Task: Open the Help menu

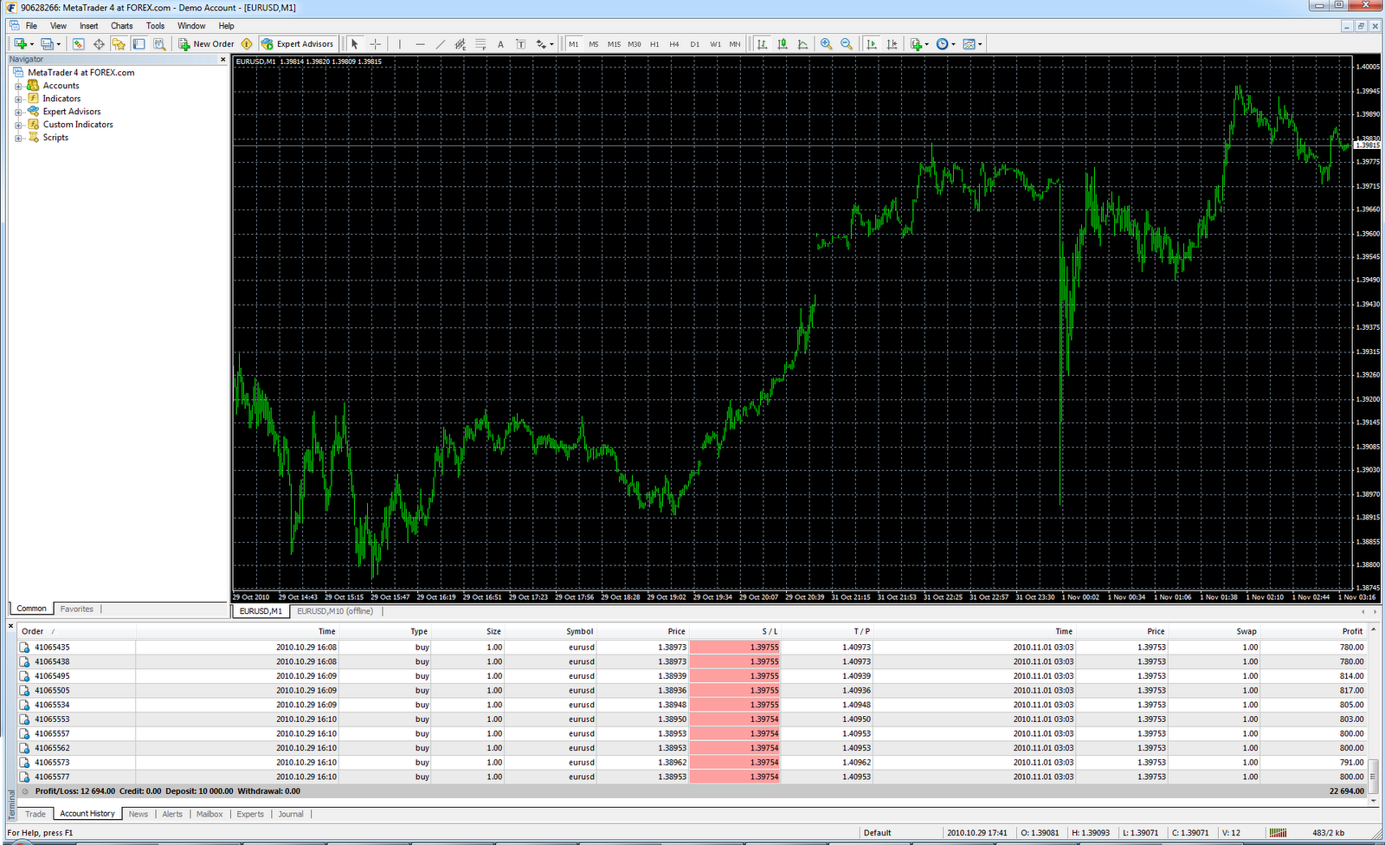Action: coord(226,26)
